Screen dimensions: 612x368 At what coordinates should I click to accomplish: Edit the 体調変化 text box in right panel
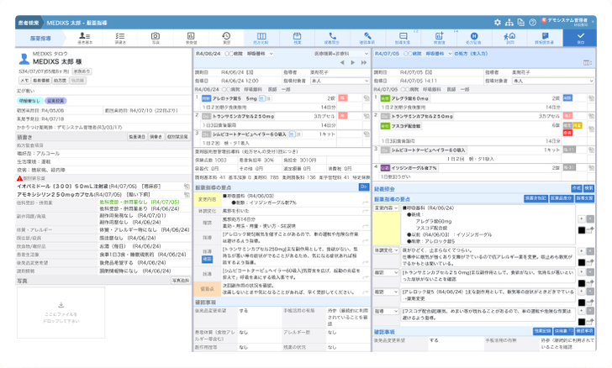(x=488, y=257)
